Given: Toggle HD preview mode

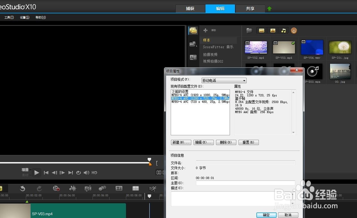Looking at the screenshot, I should [x=94, y=173].
